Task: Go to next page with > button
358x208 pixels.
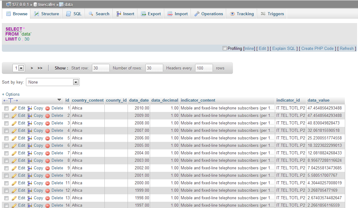Action: click(32, 68)
